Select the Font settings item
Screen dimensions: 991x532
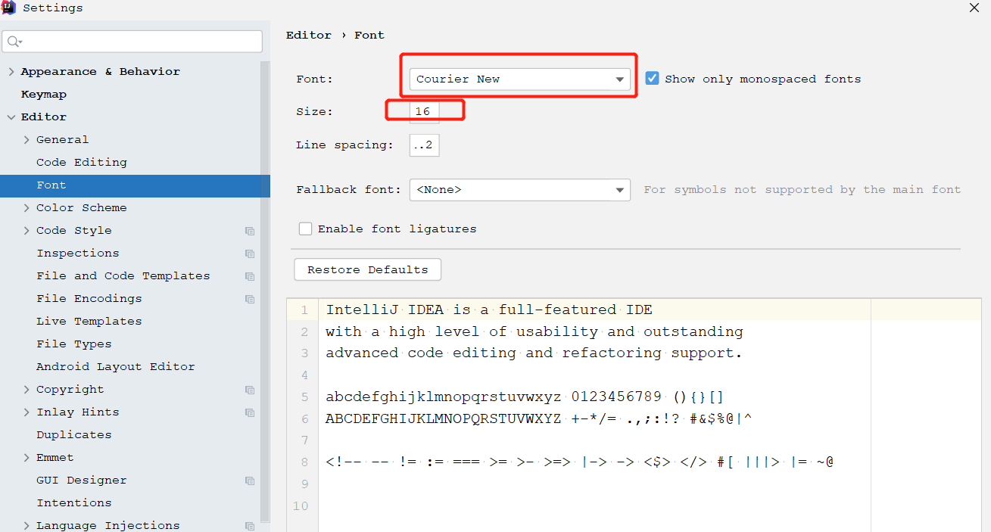click(x=135, y=185)
